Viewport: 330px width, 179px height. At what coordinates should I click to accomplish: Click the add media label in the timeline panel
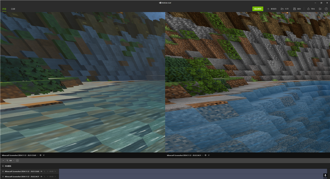point(7,166)
